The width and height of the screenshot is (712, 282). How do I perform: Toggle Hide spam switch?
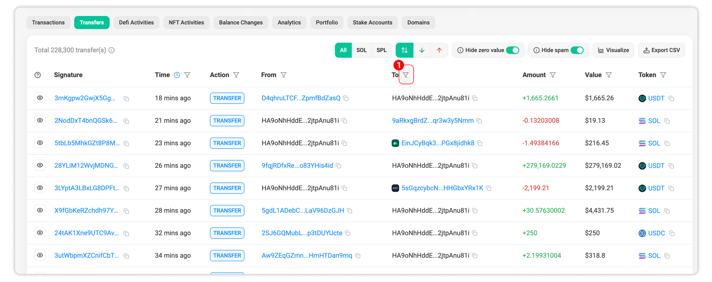click(x=577, y=50)
